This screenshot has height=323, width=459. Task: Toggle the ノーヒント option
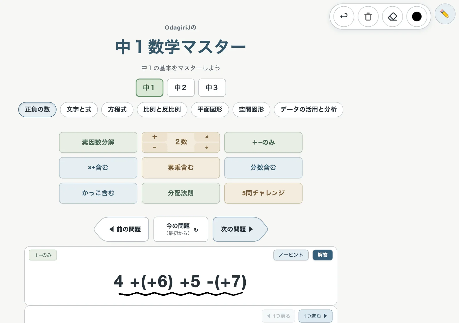[291, 255]
